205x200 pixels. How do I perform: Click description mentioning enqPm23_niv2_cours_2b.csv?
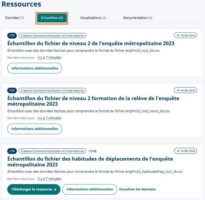coord(89,111)
